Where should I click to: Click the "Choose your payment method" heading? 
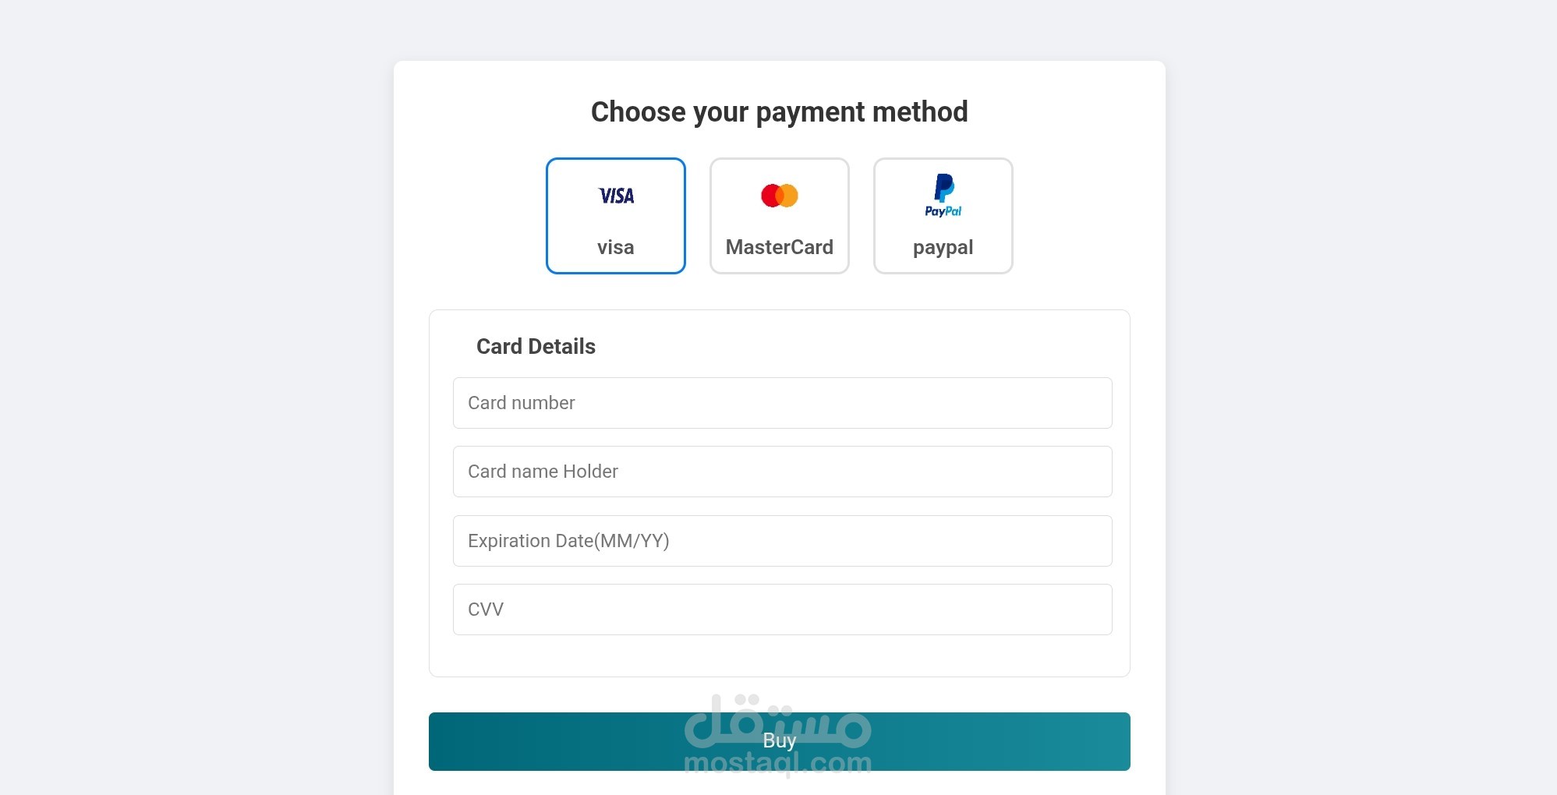pyautogui.click(x=780, y=112)
